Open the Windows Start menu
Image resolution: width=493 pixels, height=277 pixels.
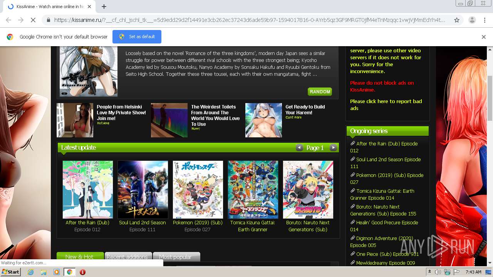tap(11, 272)
